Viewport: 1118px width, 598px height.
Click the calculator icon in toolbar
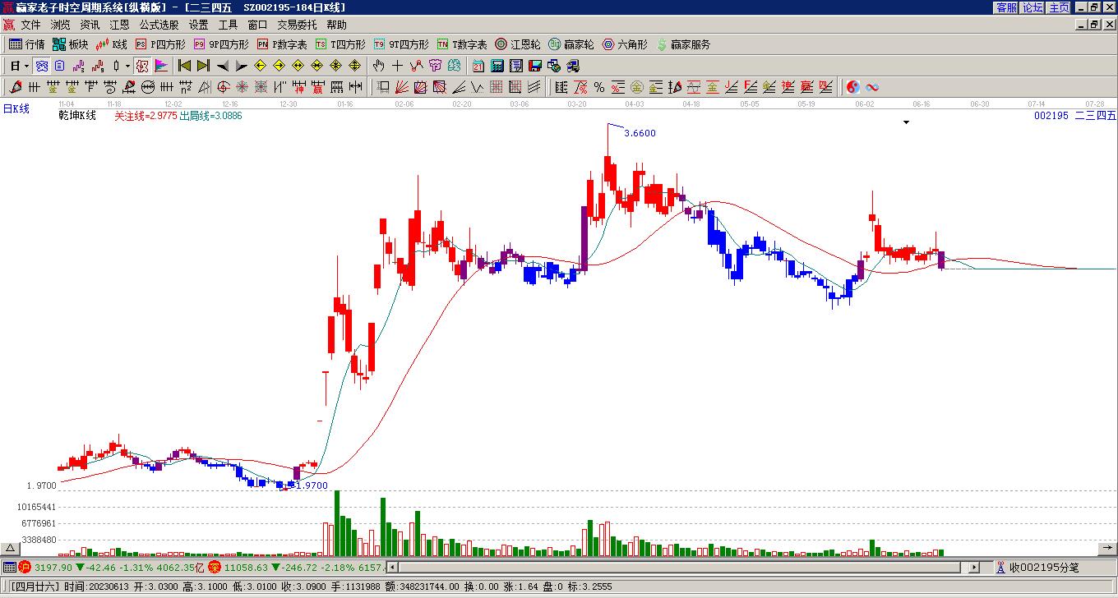tap(497, 66)
